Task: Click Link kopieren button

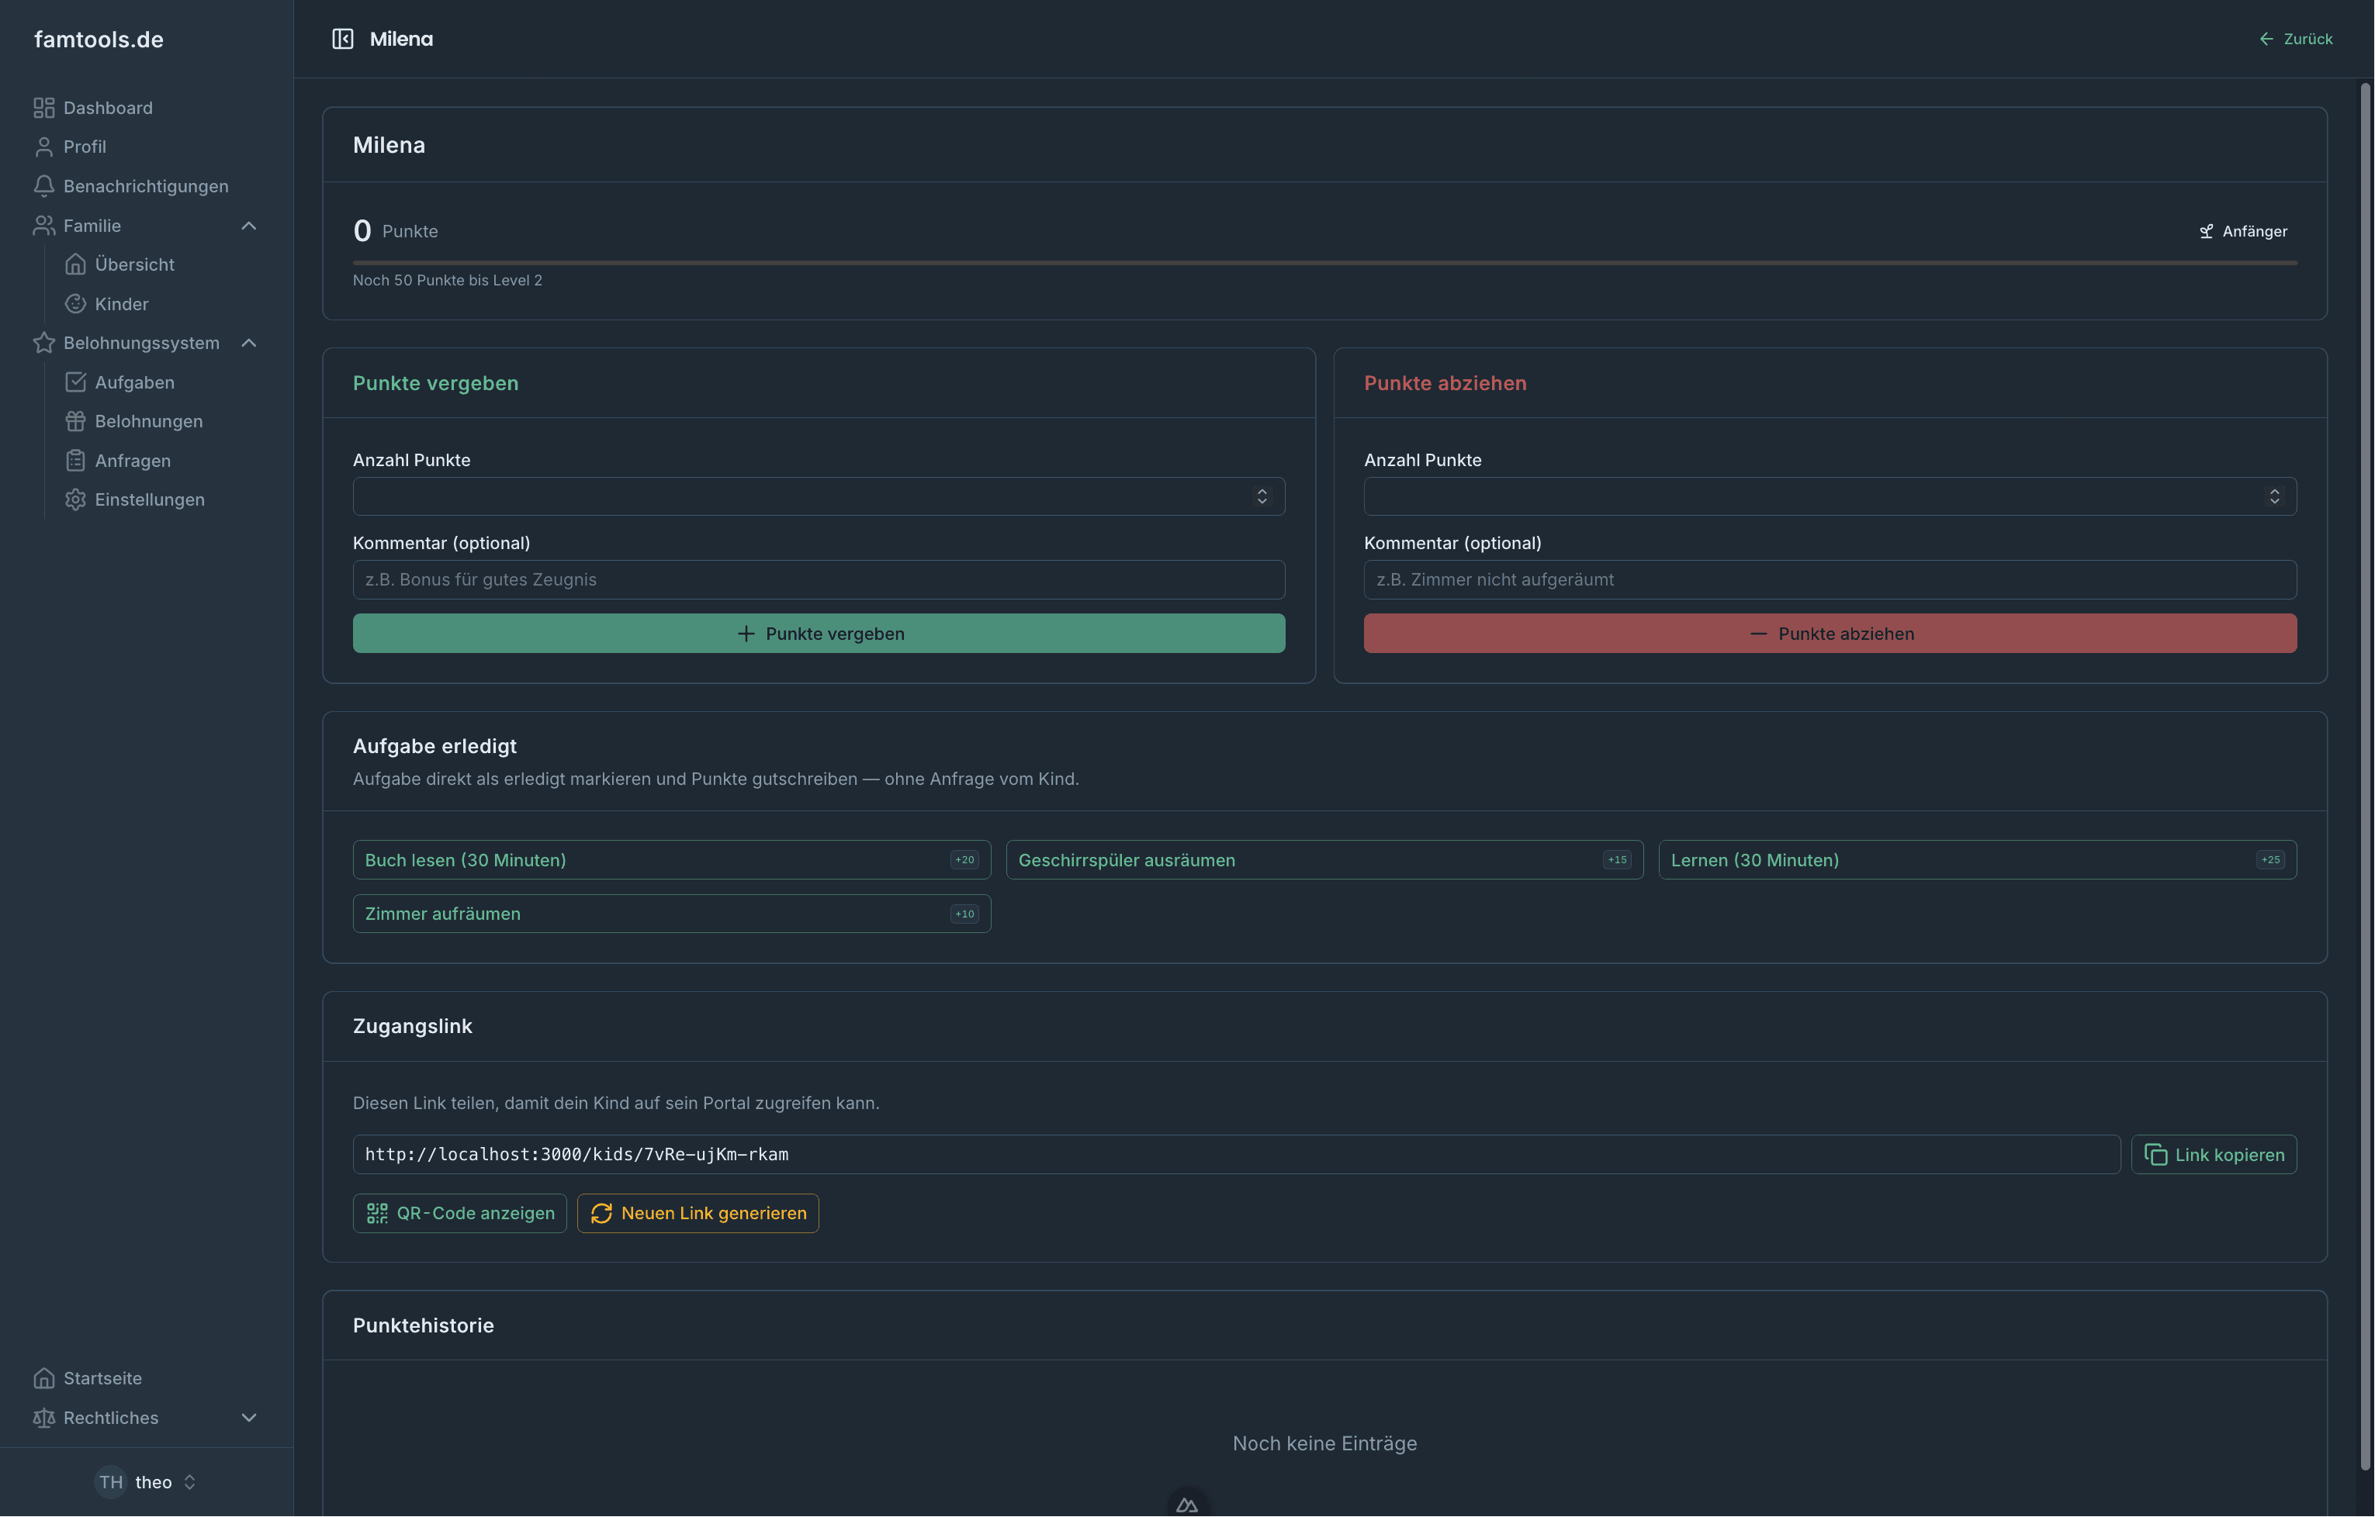Action: click(2214, 1154)
